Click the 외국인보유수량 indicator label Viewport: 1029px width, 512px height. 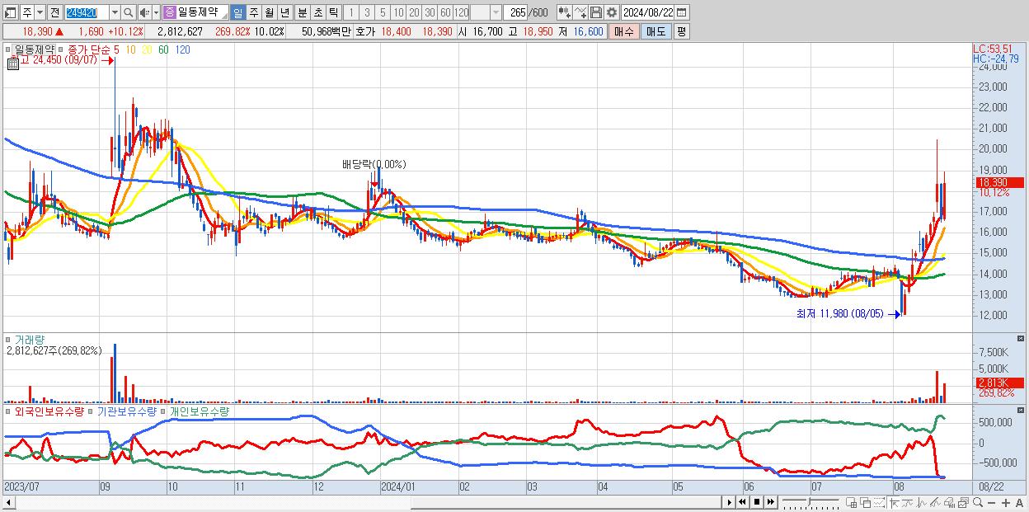click(50, 411)
